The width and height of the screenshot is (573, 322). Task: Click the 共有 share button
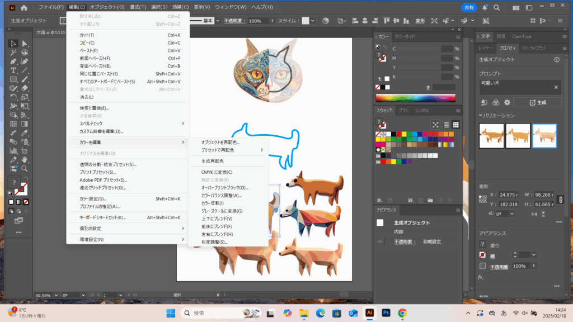pyautogui.click(x=468, y=7)
